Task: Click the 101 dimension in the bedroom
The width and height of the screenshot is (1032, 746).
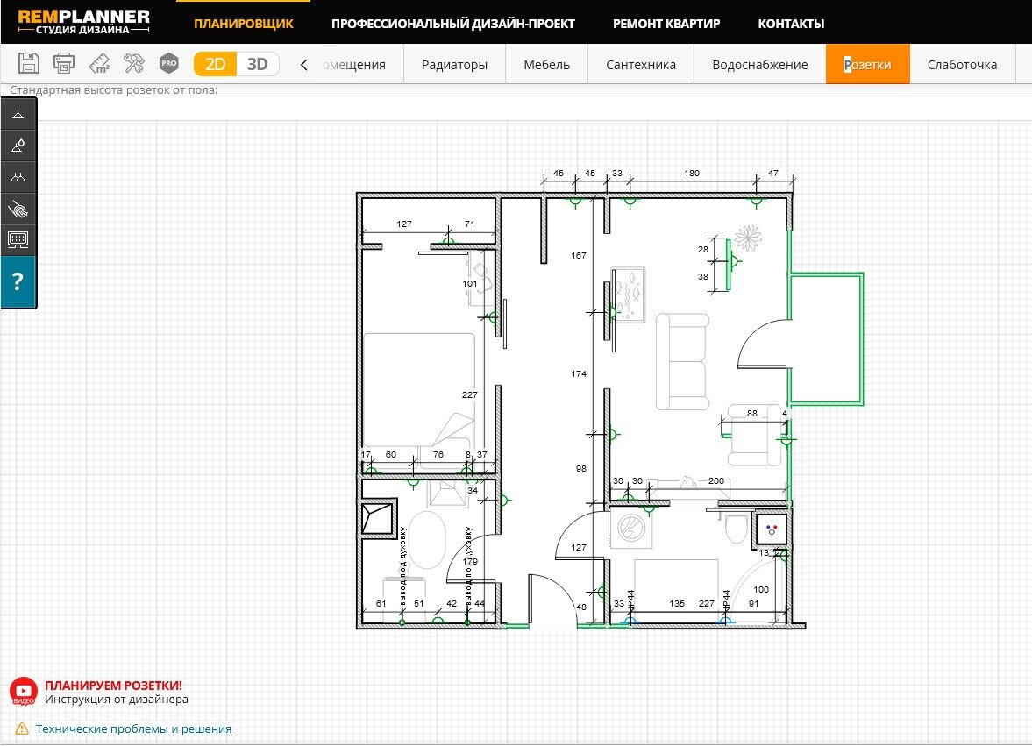Action: click(x=470, y=283)
